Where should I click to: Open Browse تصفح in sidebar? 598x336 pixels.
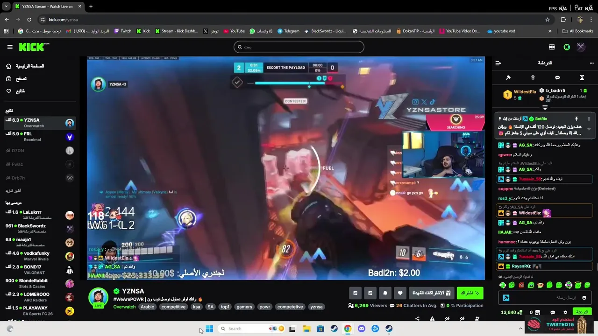16,79
